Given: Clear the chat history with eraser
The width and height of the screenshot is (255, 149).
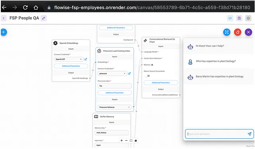Looking at the screenshot, I should tap(237, 32).
